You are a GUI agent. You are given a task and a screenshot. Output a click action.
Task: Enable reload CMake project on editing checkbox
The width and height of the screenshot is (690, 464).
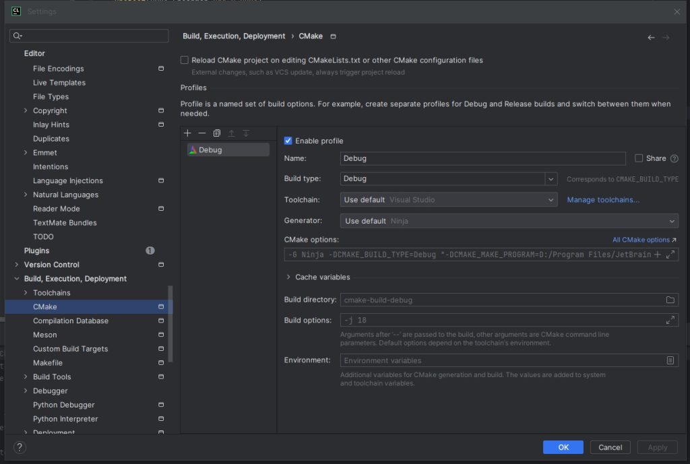185,60
